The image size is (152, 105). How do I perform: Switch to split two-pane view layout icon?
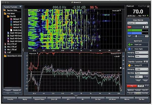click(138, 93)
